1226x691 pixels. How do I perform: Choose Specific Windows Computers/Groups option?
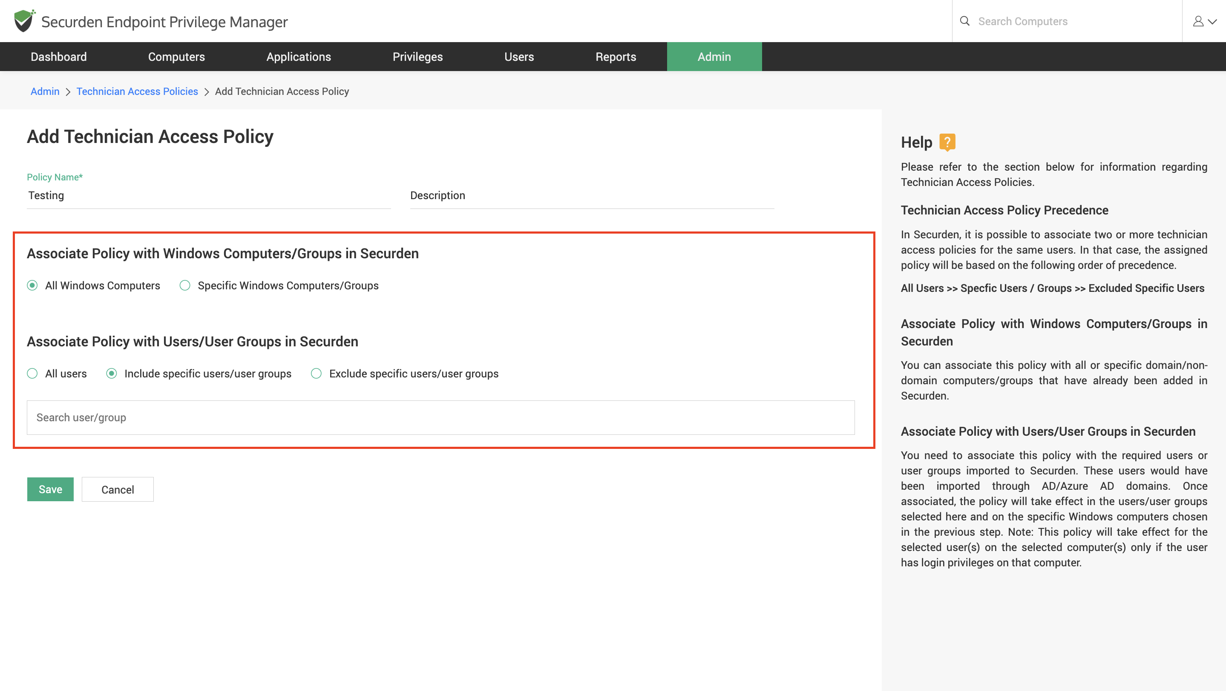pyautogui.click(x=184, y=285)
